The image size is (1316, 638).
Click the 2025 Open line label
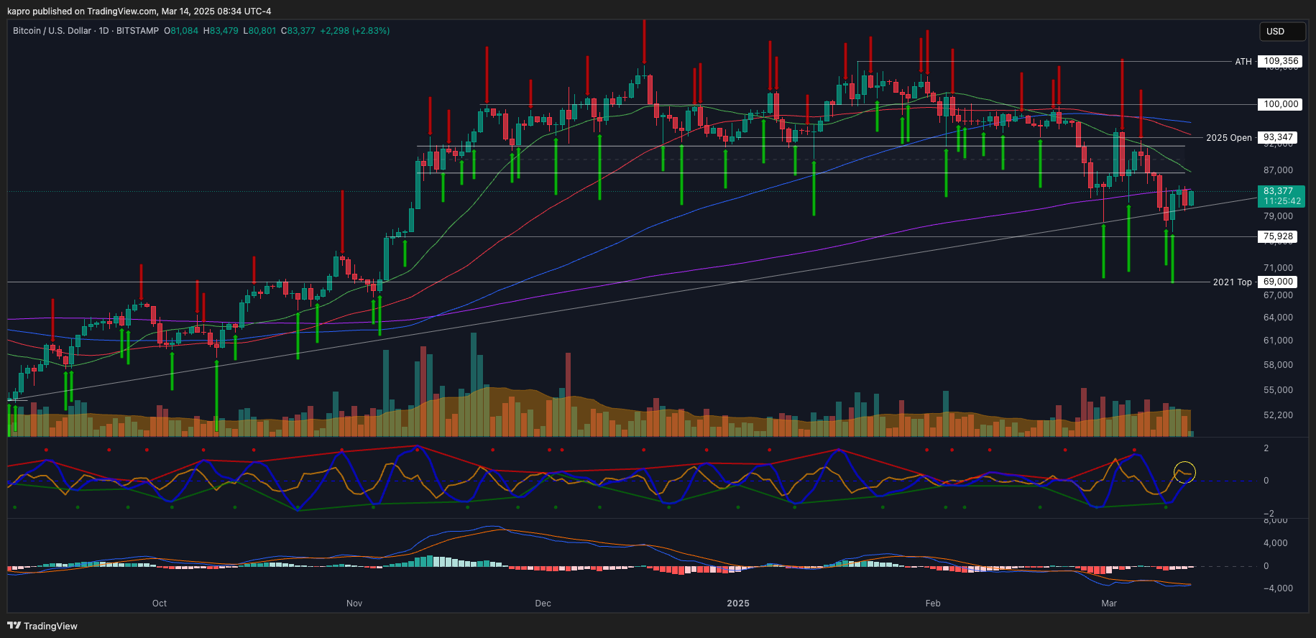click(1228, 138)
